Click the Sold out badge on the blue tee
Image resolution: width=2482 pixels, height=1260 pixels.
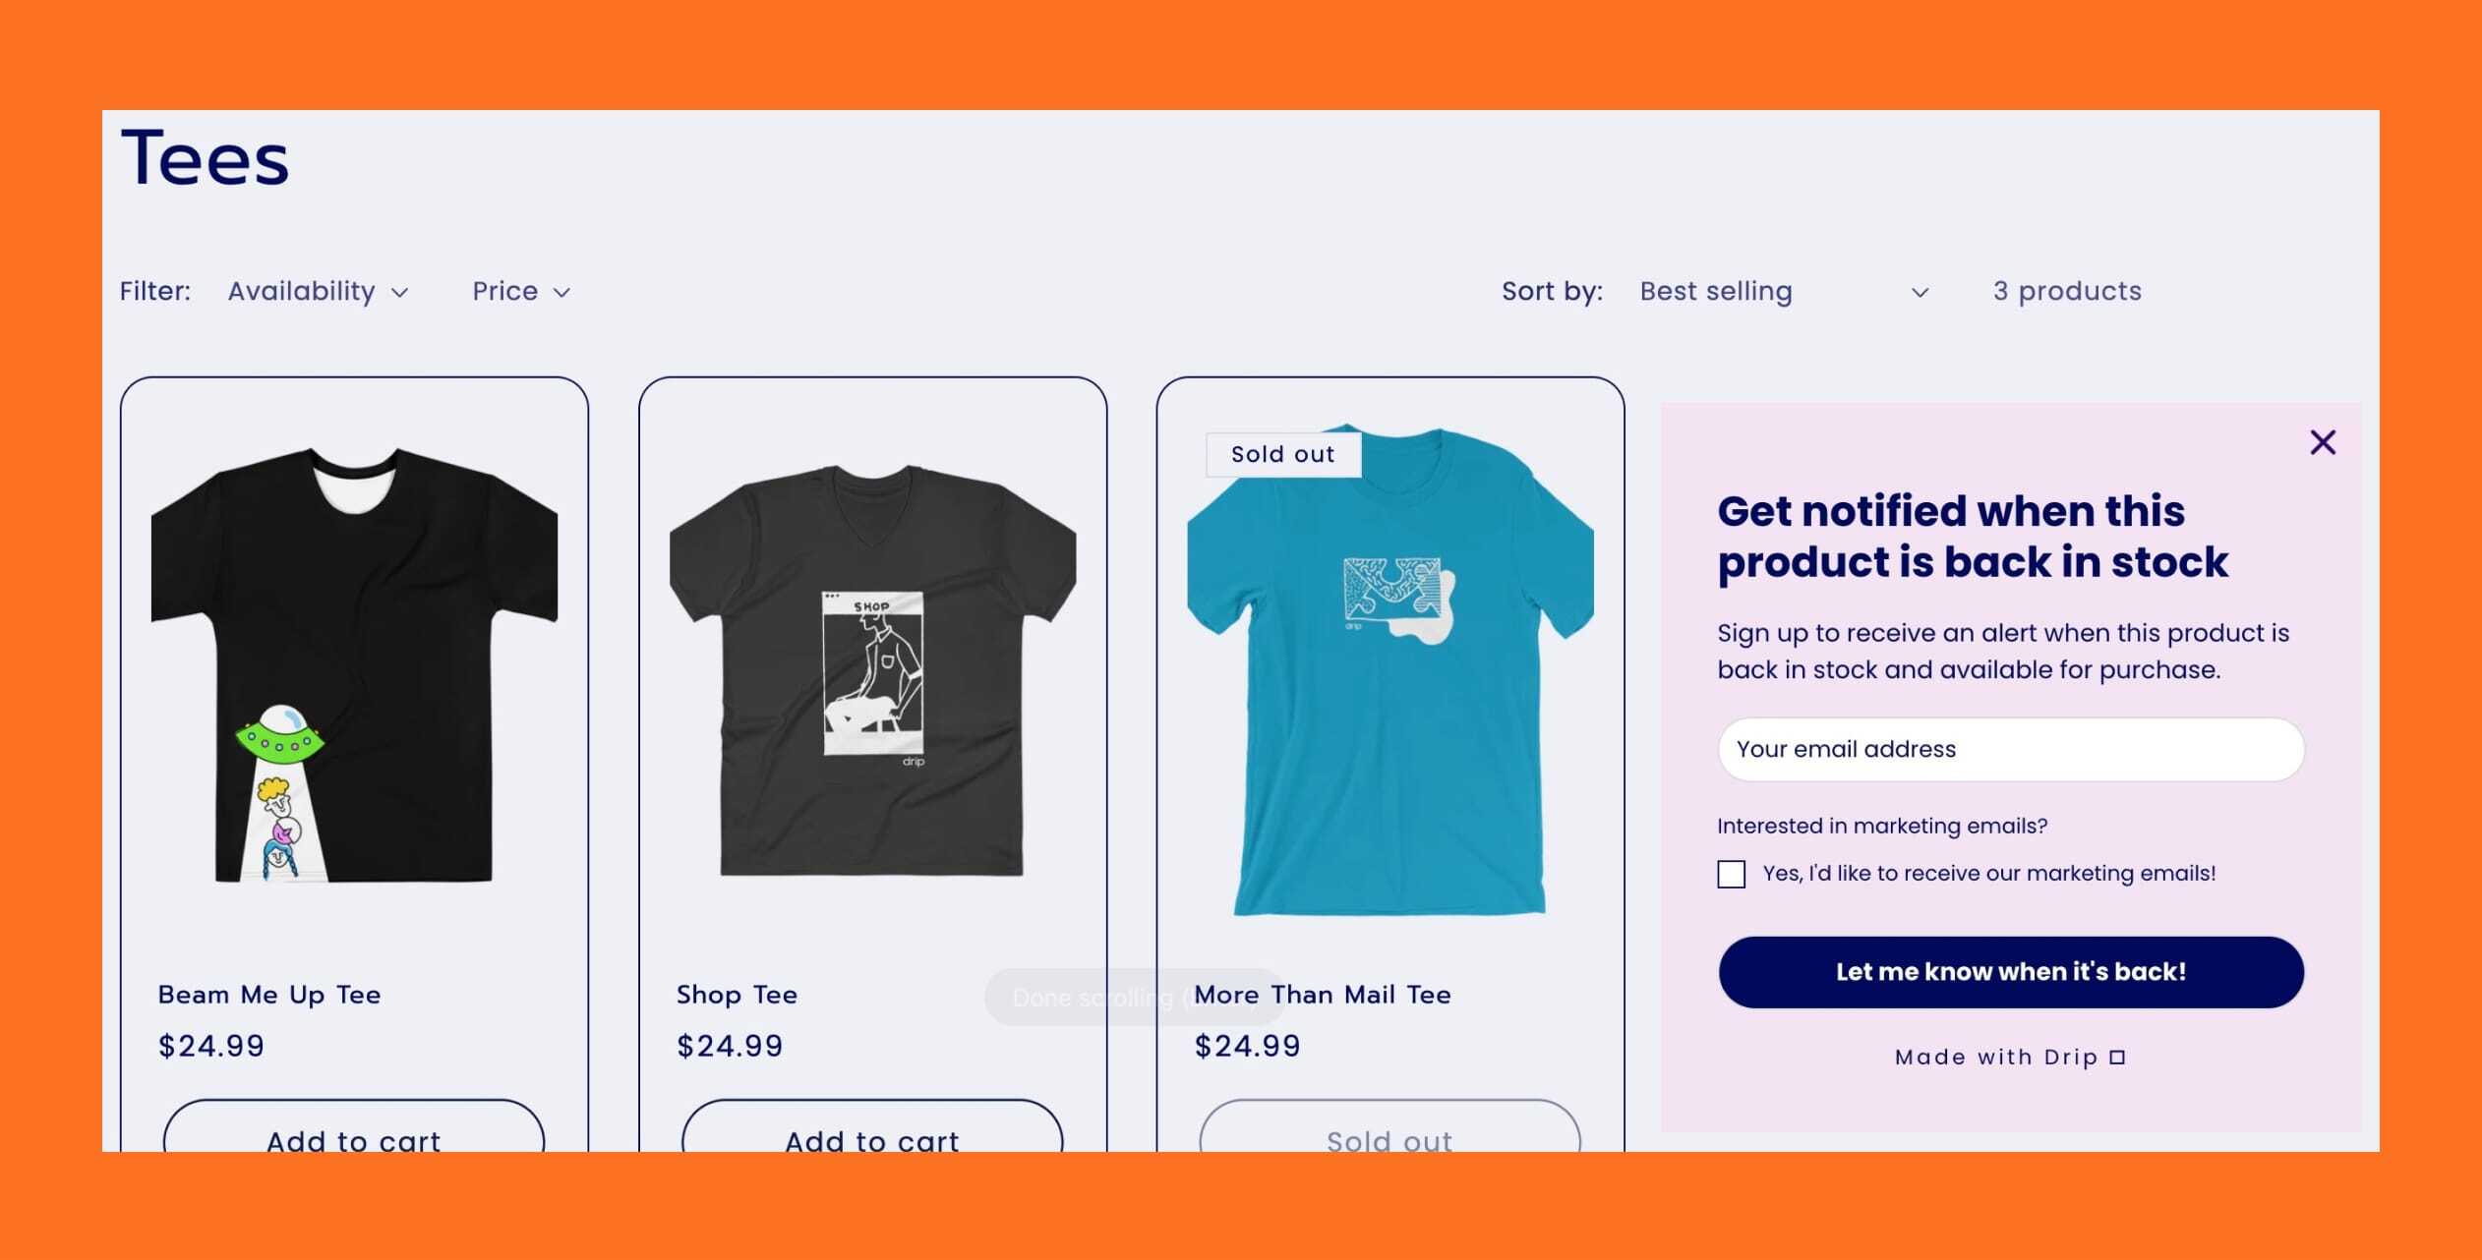pyautogui.click(x=1283, y=454)
